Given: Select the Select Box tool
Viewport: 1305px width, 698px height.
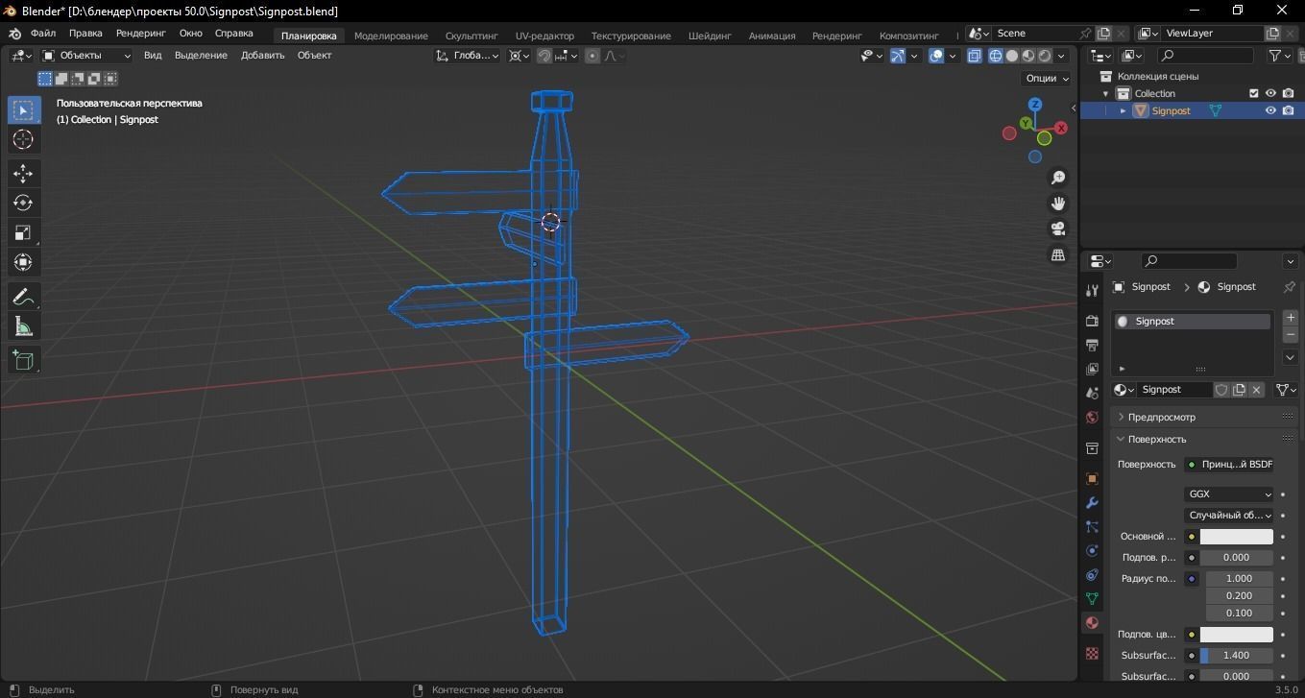Looking at the screenshot, I should pos(23,110).
